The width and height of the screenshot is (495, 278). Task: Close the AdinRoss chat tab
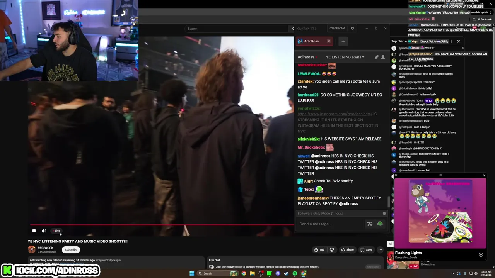click(x=329, y=41)
